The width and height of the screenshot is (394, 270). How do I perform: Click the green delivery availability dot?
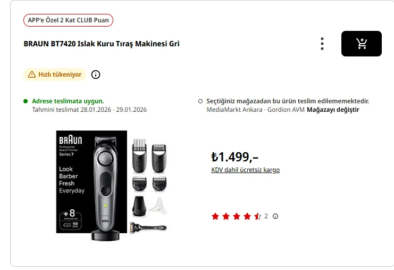coord(25,101)
